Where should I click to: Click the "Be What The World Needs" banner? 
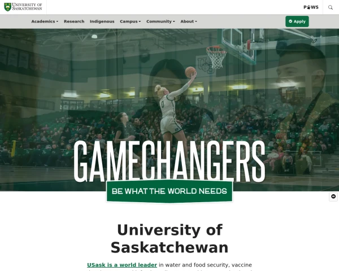(x=169, y=191)
